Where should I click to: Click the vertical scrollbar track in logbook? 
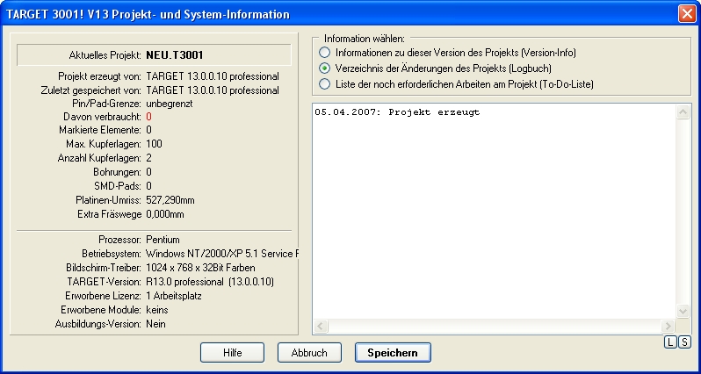683,211
